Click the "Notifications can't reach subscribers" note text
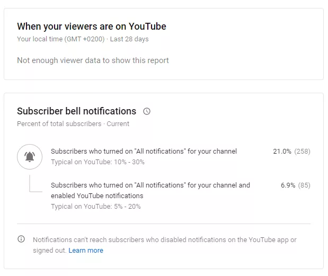328x276 pixels. (164, 240)
